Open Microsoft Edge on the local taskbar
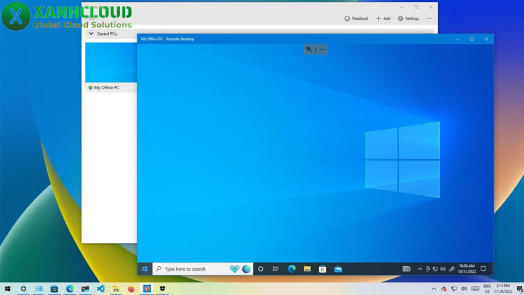524x295 pixels. [69, 288]
